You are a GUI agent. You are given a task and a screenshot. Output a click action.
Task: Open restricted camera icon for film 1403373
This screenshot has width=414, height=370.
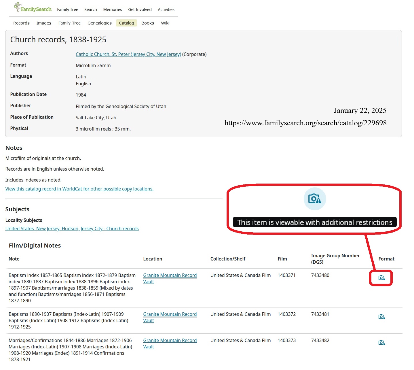381,343
